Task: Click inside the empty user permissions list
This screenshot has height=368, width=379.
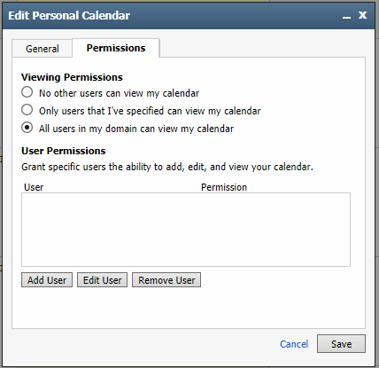Action: point(186,230)
